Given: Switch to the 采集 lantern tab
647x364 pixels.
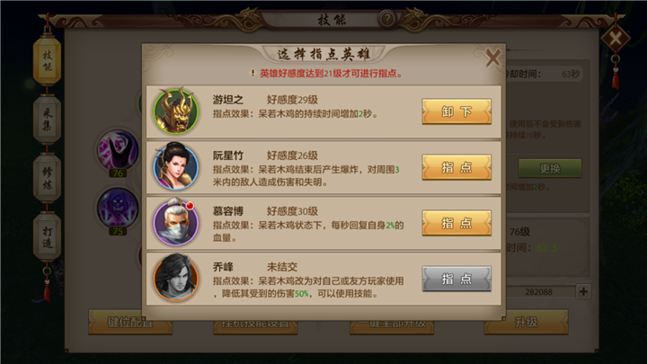Looking at the screenshot, I should 47,120.
